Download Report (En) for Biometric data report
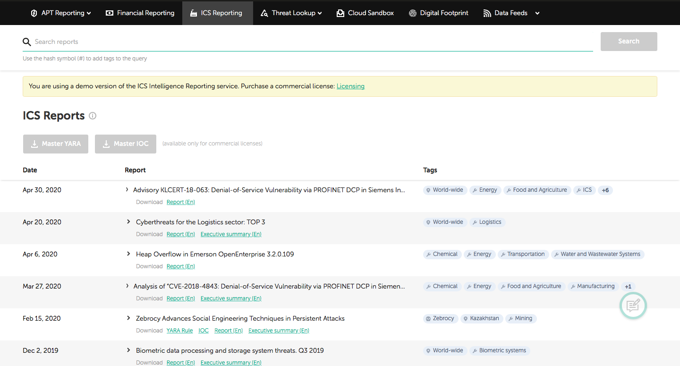Screen dimensions: 680x366 click(x=181, y=363)
